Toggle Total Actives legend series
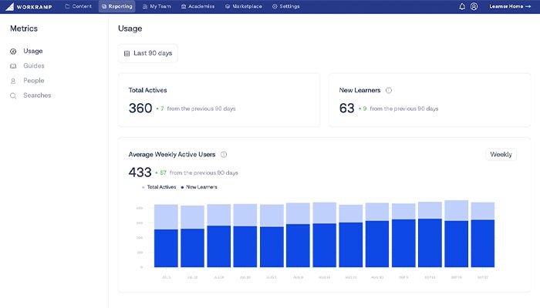 tap(160, 187)
